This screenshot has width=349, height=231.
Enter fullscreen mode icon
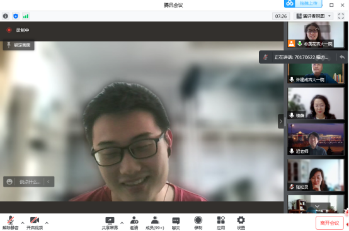(341, 16)
